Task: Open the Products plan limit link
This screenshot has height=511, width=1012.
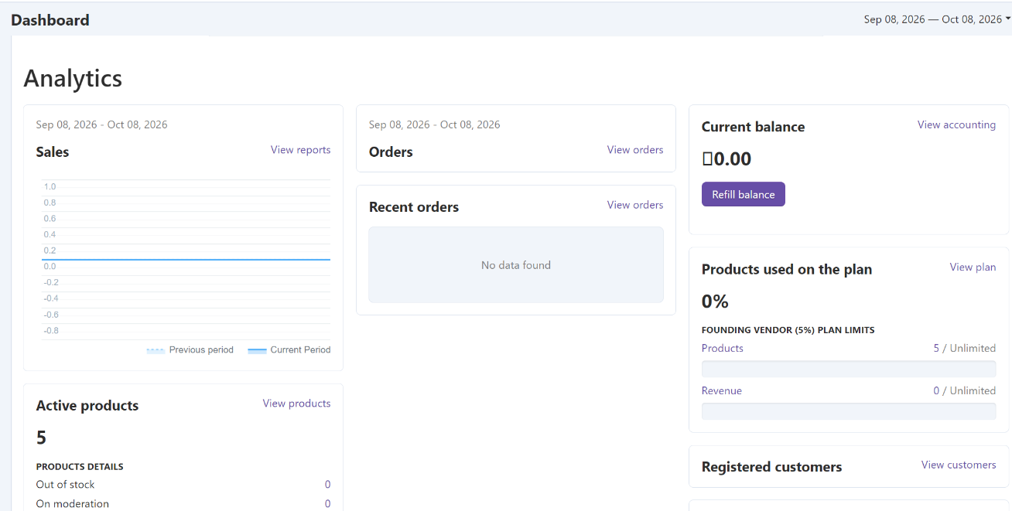Action: click(x=722, y=348)
